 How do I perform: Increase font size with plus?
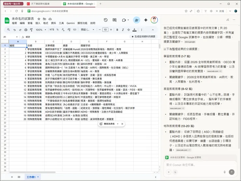pyautogui.click(x=111, y=30)
